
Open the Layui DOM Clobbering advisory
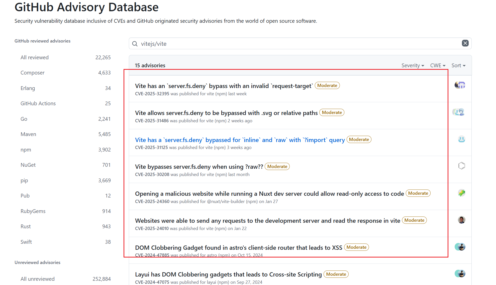[x=228, y=274]
